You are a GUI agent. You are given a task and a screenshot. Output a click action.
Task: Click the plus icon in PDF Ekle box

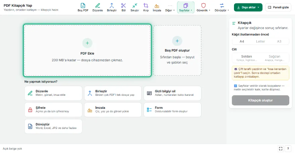coord(87,43)
